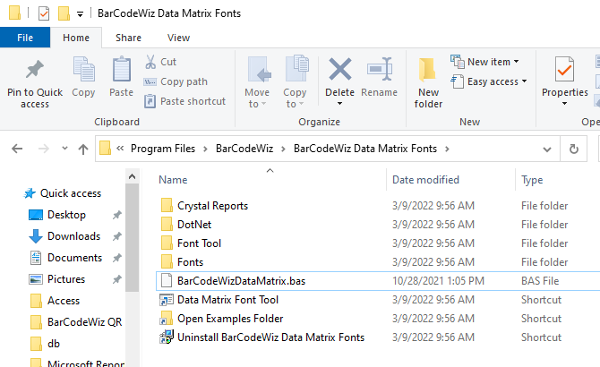This screenshot has width=600, height=367.
Task: Click the Rename icon
Action: point(380,69)
